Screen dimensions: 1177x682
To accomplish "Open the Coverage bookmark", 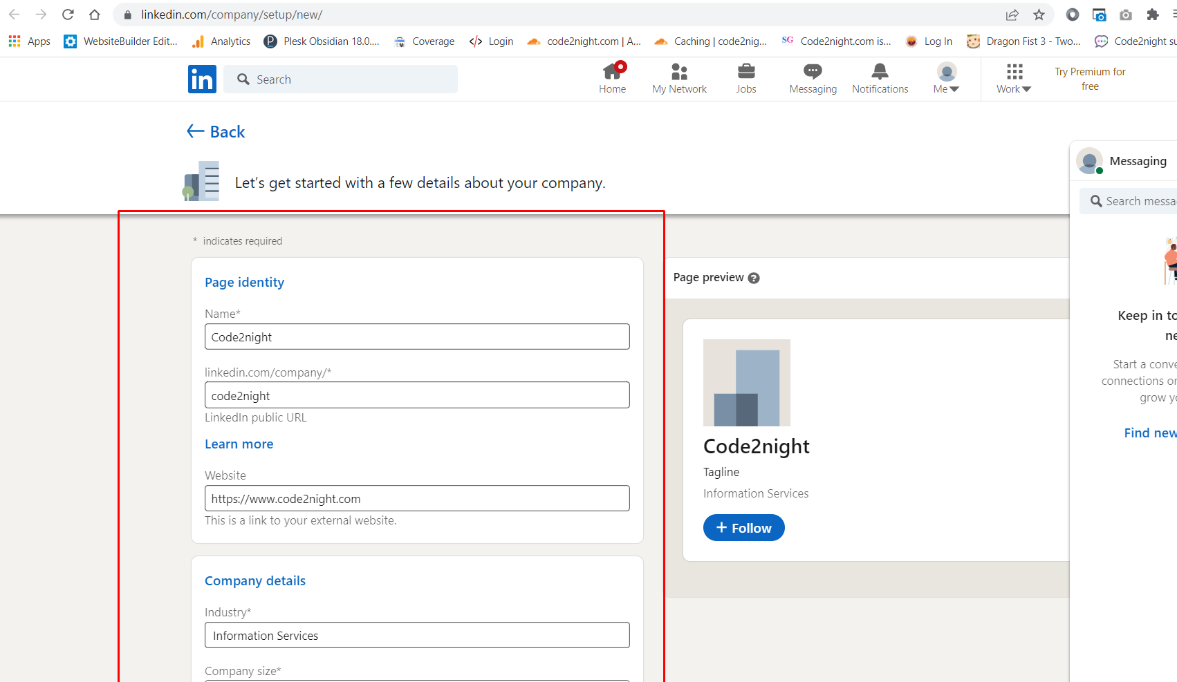I will coord(424,41).
